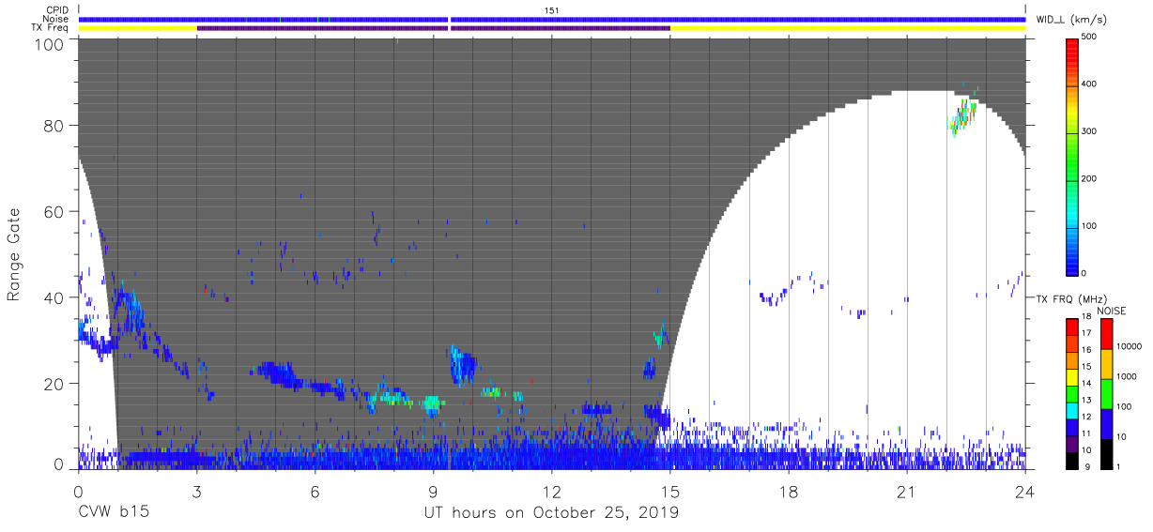Click the multicolor scatter cluster near gate 82
The height and width of the screenshot is (532, 1153).
point(963,115)
